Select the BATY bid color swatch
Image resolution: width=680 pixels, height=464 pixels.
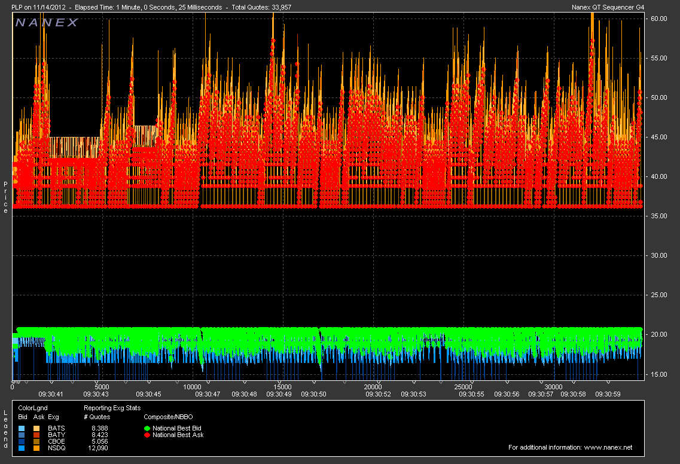(x=22, y=435)
